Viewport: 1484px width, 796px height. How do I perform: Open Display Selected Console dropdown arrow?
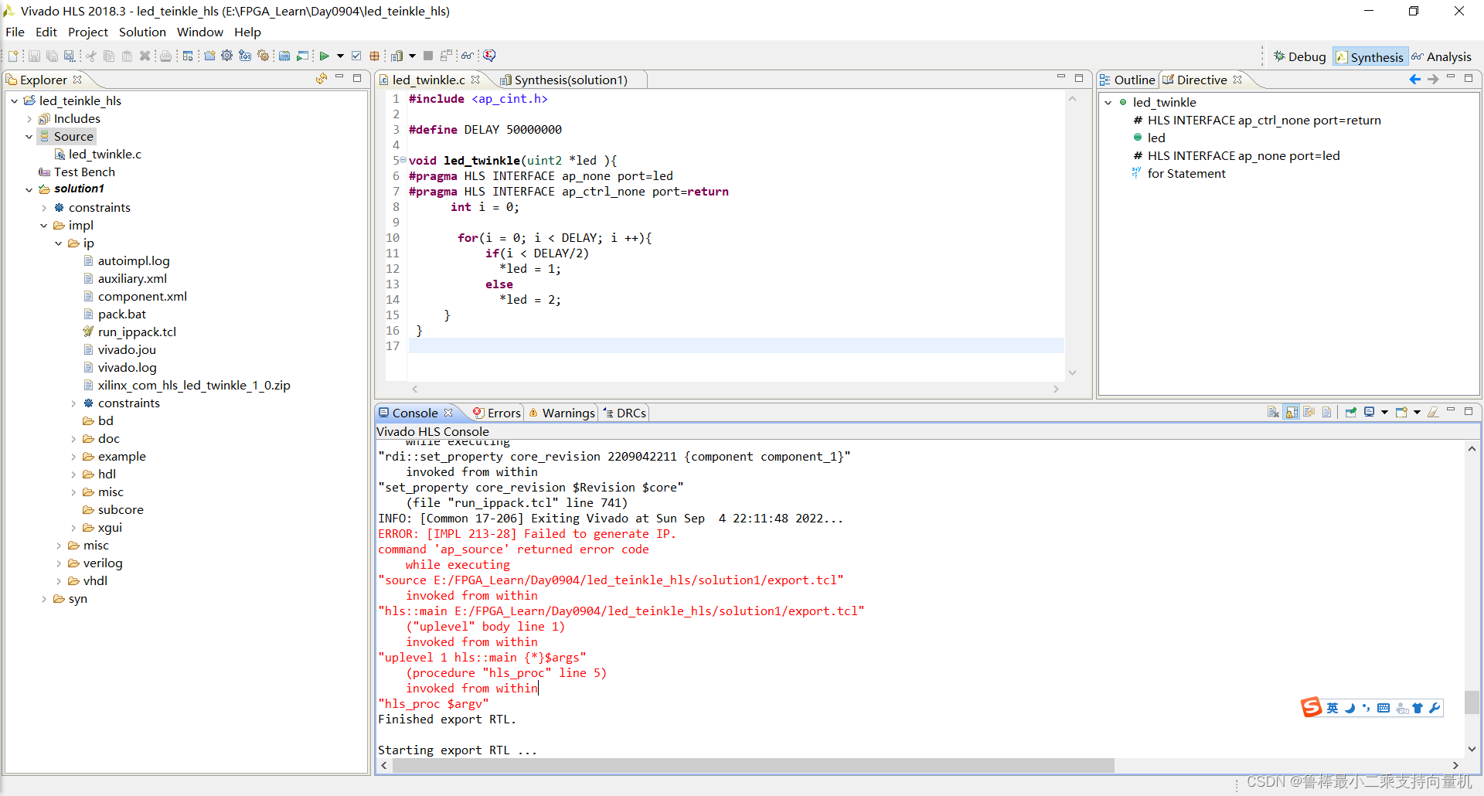pos(1384,412)
